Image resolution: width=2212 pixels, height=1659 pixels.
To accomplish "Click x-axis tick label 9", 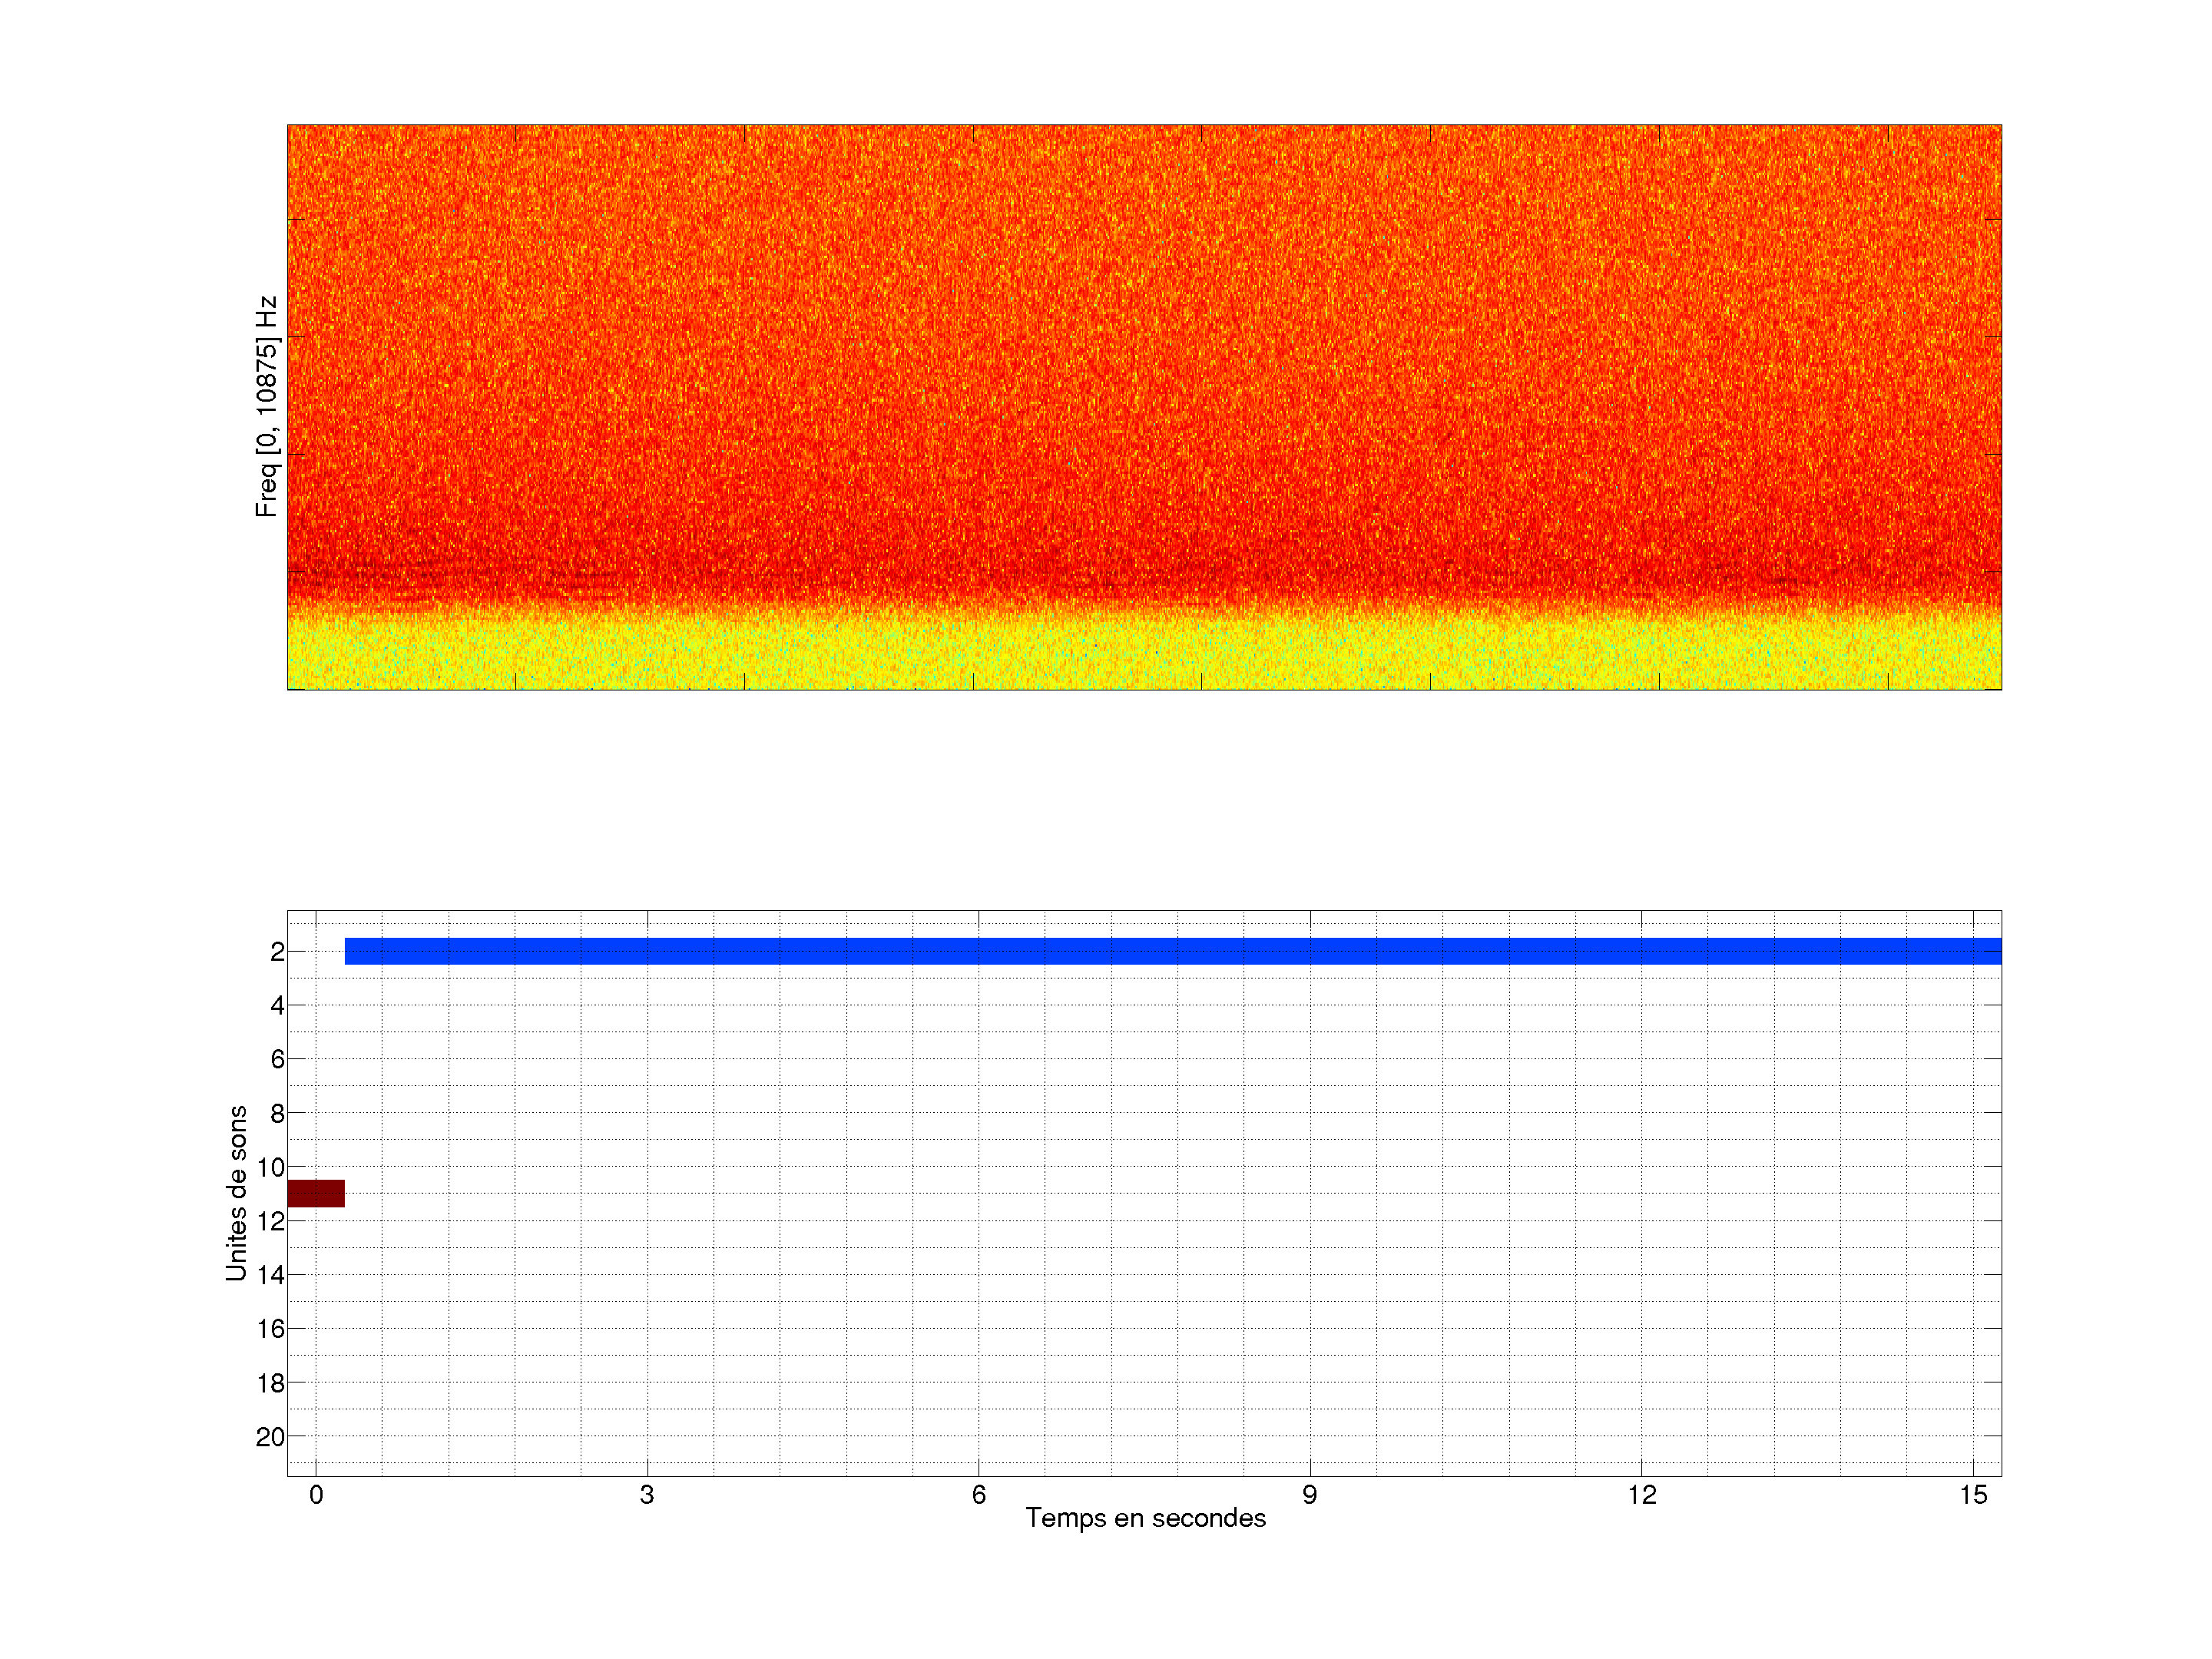I will pyautogui.click(x=1310, y=1495).
